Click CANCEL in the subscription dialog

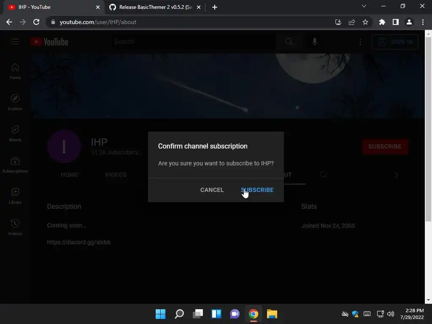point(212,190)
